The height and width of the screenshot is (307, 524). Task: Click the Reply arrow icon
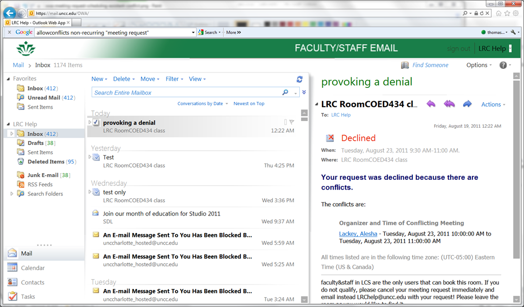click(431, 104)
